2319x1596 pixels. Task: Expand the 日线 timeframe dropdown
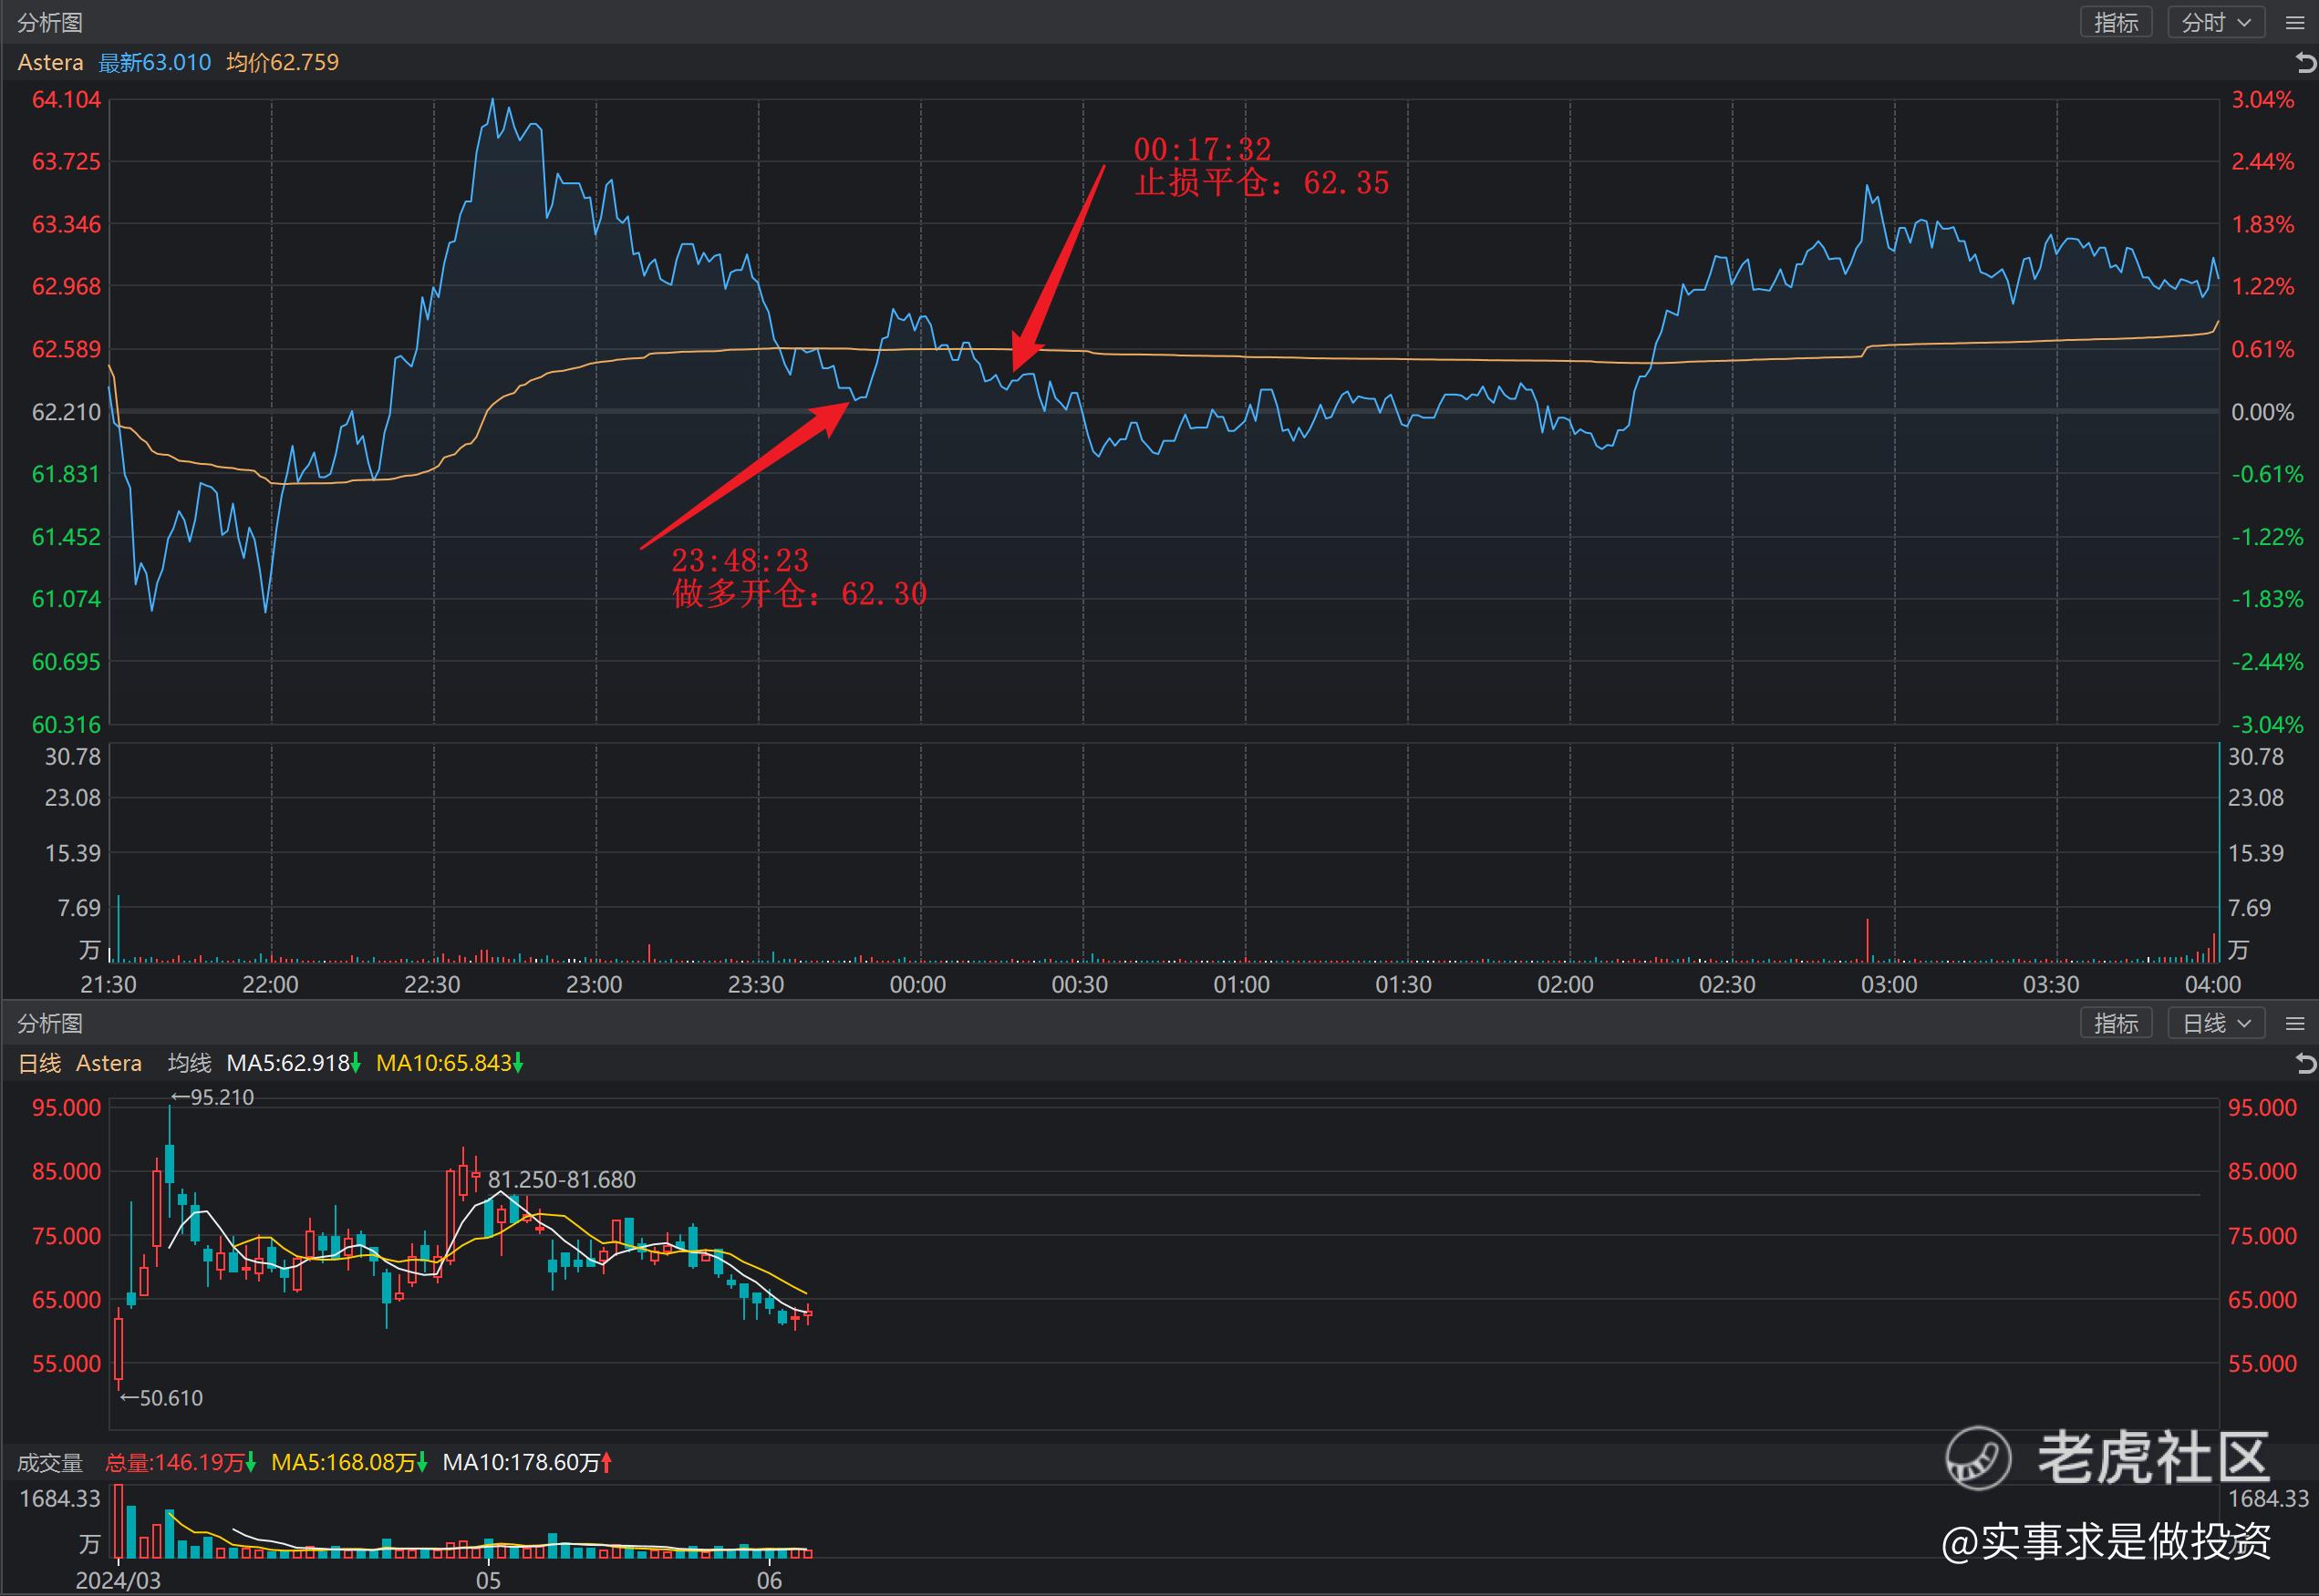pos(2216,1024)
